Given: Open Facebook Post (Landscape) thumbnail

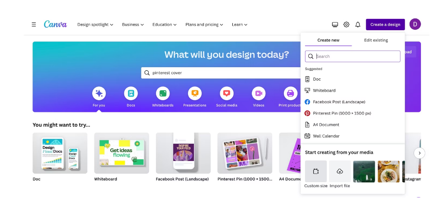Looking at the screenshot, I should tap(183, 153).
